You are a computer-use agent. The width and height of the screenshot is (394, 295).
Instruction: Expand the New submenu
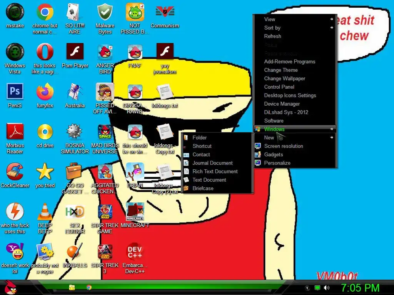coord(295,138)
